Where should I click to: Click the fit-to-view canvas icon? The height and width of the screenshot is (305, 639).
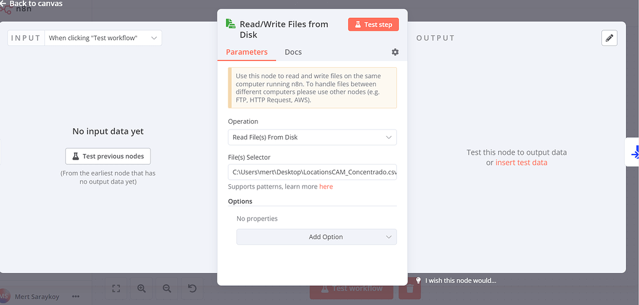(x=117, y=288)
